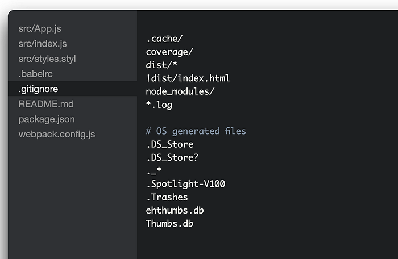Click the .Trashes line
The height and width of the screenshot is (259, 398).
coord(167,197)
